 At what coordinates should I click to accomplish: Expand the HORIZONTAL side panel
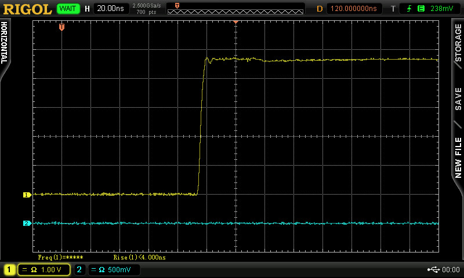5,43
